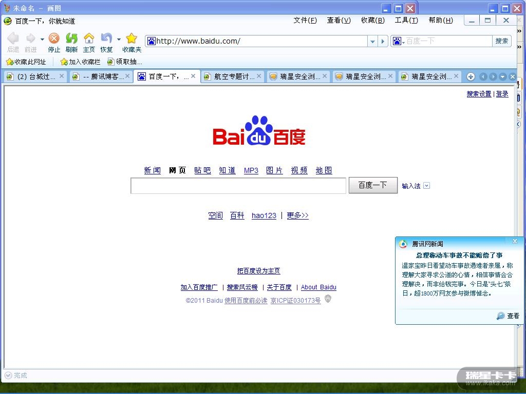Open the 加入百度推广 link
Image resolution: width=526 pixels, height=394 pixels.
[199, 287]
